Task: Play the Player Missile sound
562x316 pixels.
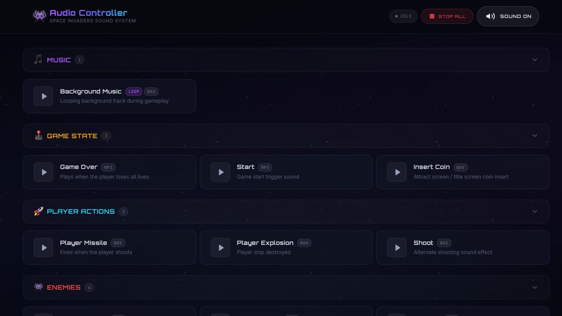Action: click(x=43, y=248)
